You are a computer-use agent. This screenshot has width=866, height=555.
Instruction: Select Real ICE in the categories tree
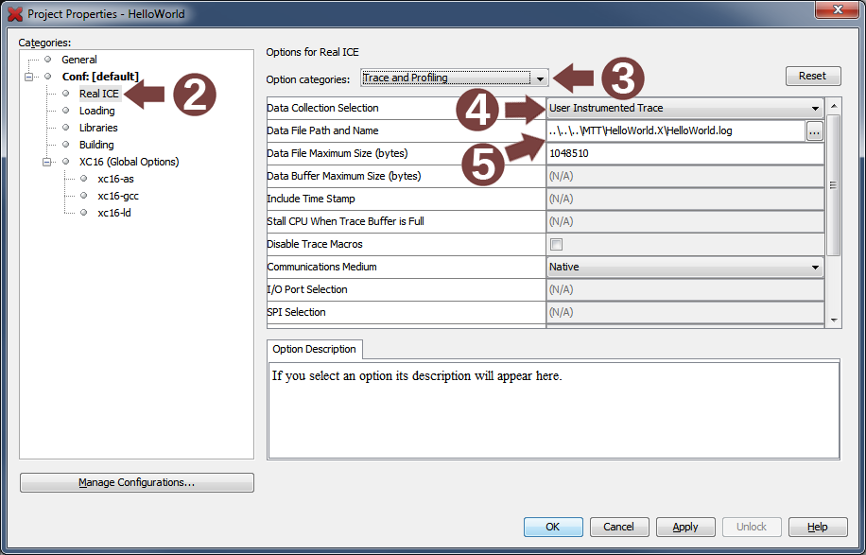(98, 94)
